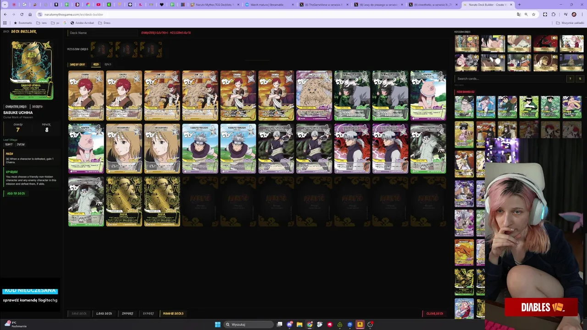Click the Tonton pig card in first row
The height and width of the screenshot is (330, 587).
(x=428, y=95)
